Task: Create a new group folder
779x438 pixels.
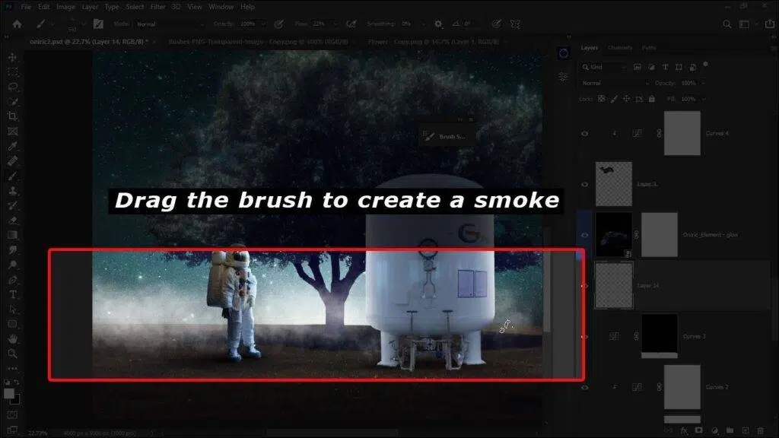Action: pyautogui.click(x=730, y=430)
